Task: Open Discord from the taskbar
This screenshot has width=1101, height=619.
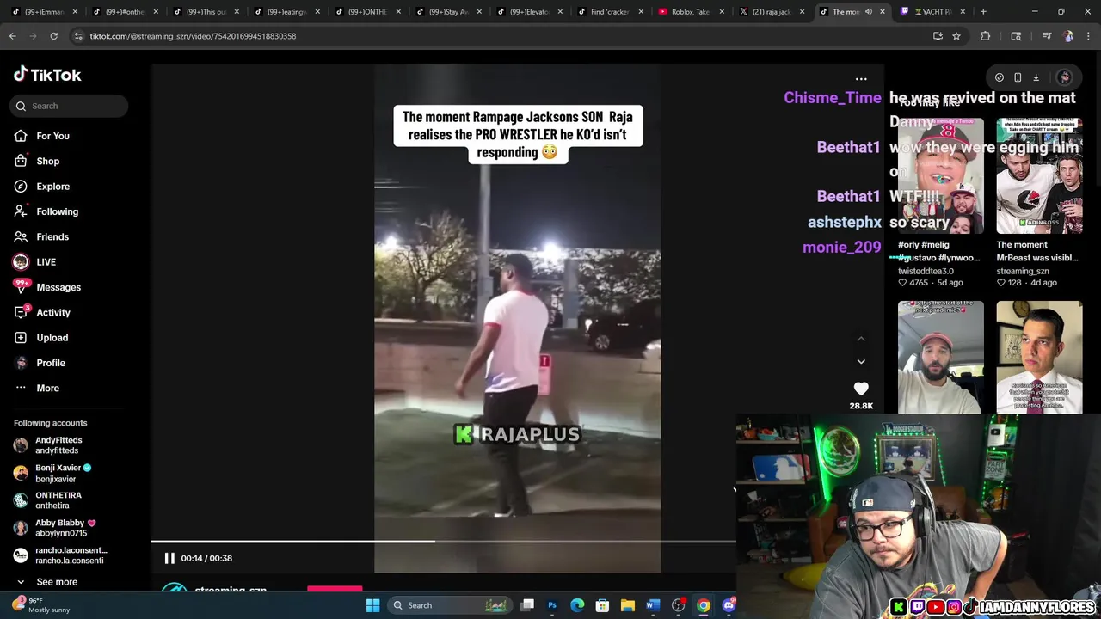Action: (729, 605)
